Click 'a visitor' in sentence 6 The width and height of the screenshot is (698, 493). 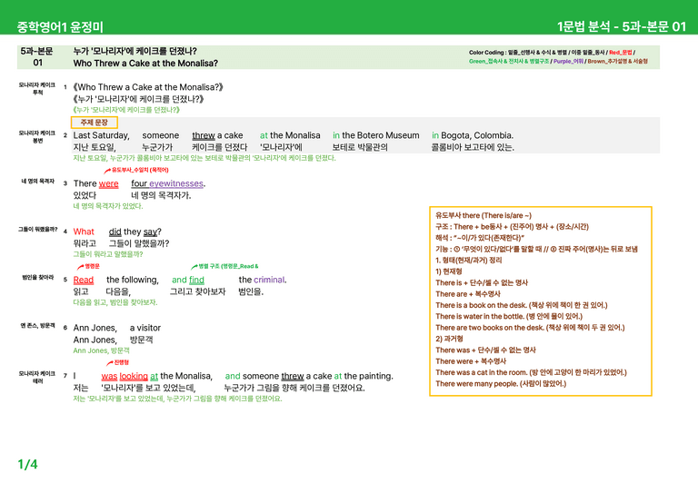(145, 328)
